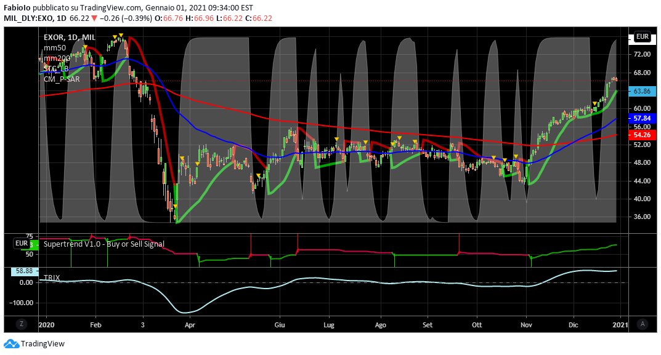Open the TradingView text link at the bottom
Image resolution: width=661 pixels, height=355 pixels.
point(43,344)
